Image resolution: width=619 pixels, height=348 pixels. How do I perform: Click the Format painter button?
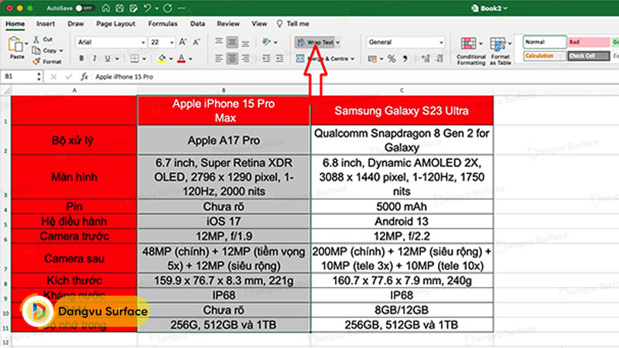(x=46, y=62)
